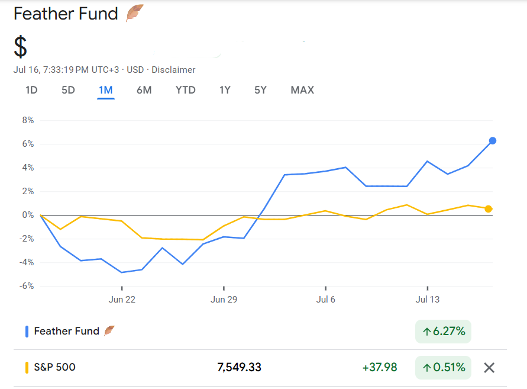Click the Jun 22 axis date label
527x389 pixels.
(x=122, y=300)
